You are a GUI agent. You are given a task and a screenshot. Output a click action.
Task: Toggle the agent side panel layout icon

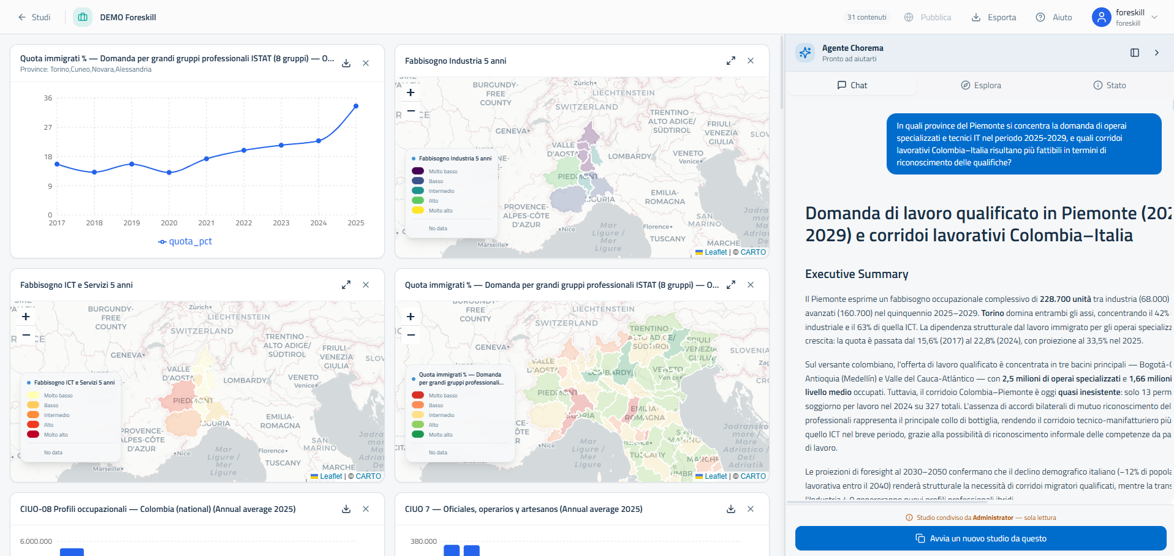click(1135, 53)
